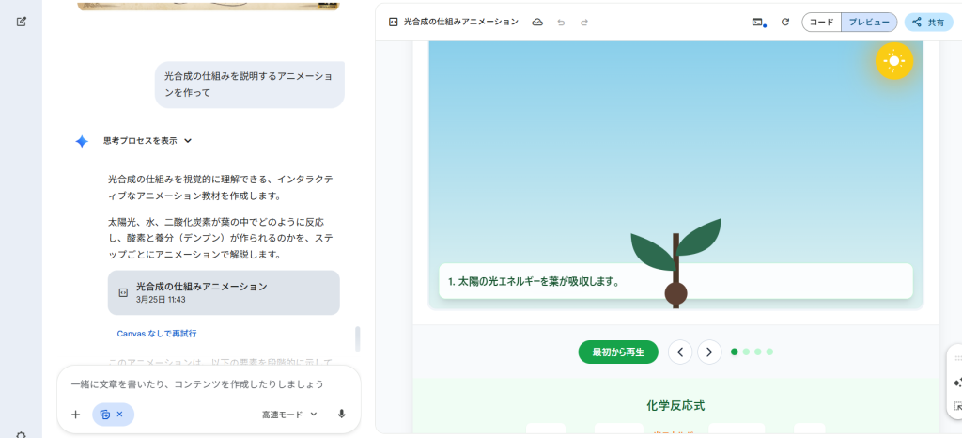Click the undo arrow in Canvas toolbar
962x438 pixels.
pos(561,22)
